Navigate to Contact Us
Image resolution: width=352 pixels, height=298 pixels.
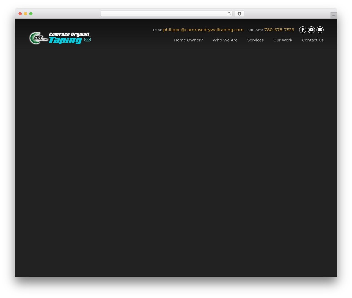click(x=313, y=40)
